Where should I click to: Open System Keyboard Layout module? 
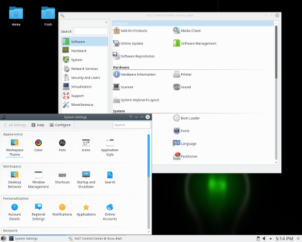pyautogui.click(x=136, y=100)
